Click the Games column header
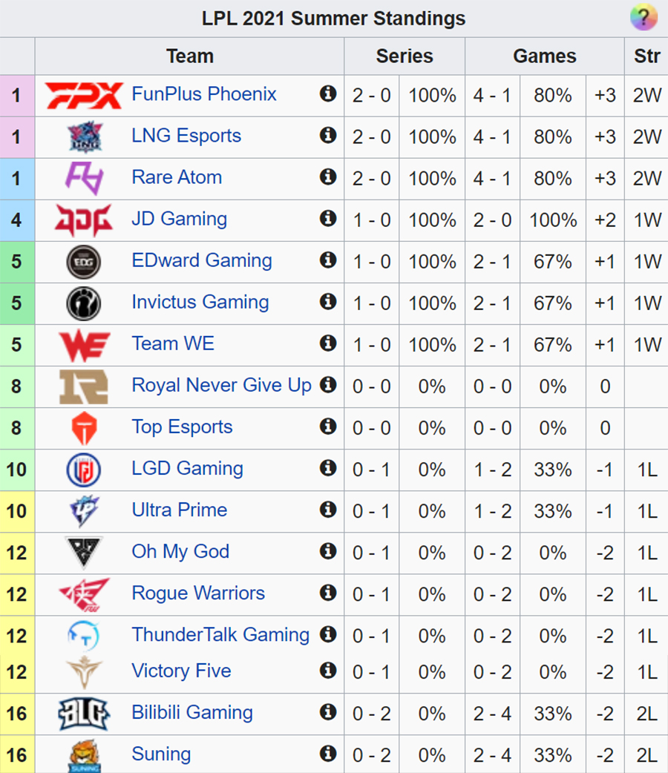Screen dimensions: 668x773 click(545, 56)
